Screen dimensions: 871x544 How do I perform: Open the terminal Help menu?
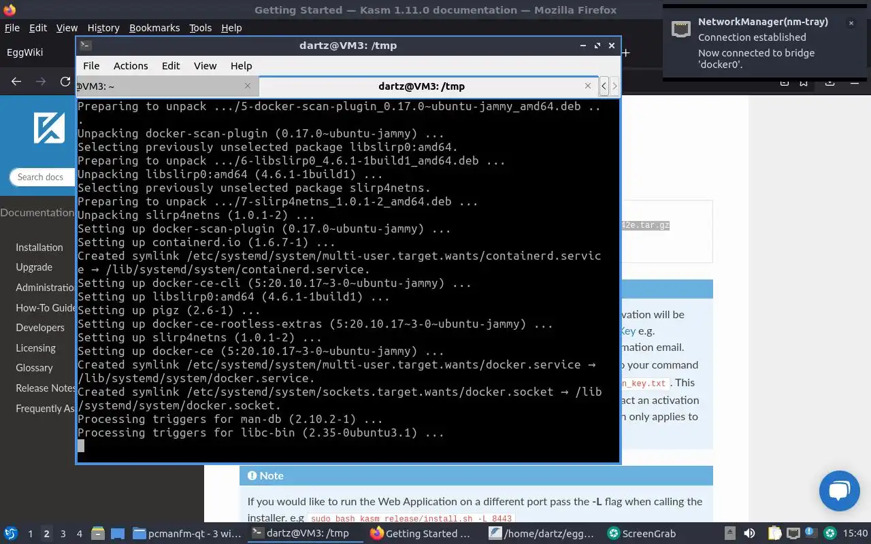241,66
